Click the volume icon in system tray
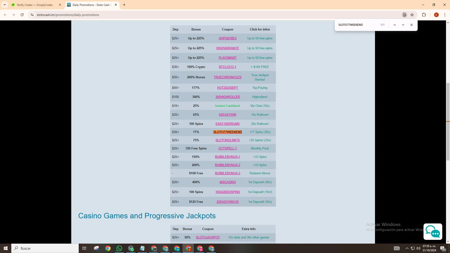 418,248
